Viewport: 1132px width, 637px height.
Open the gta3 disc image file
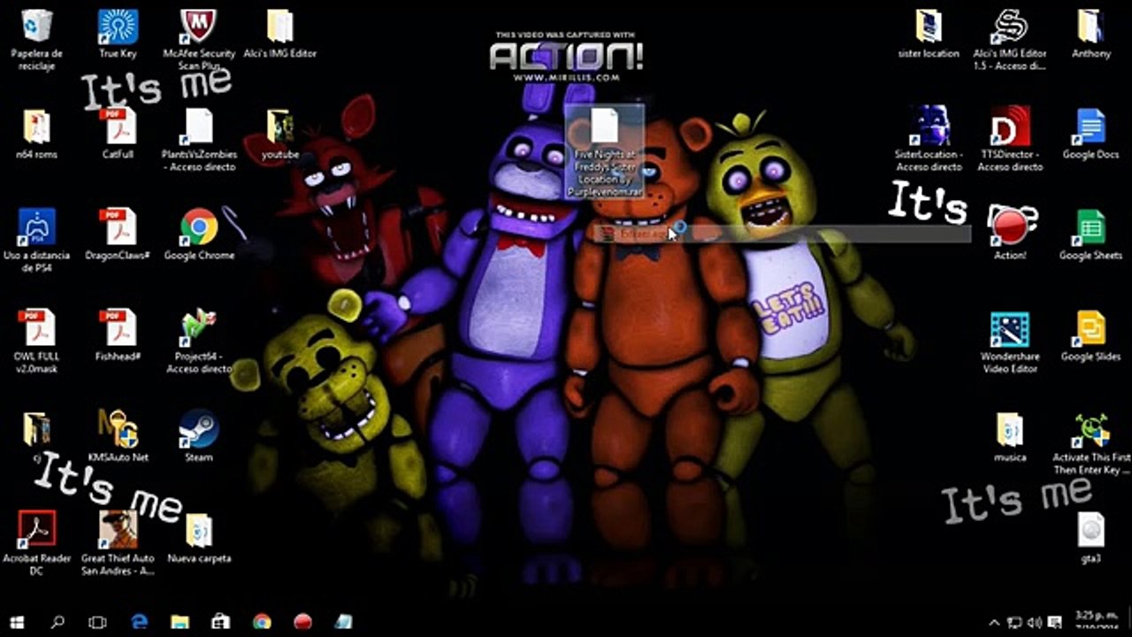[1091, 538]
